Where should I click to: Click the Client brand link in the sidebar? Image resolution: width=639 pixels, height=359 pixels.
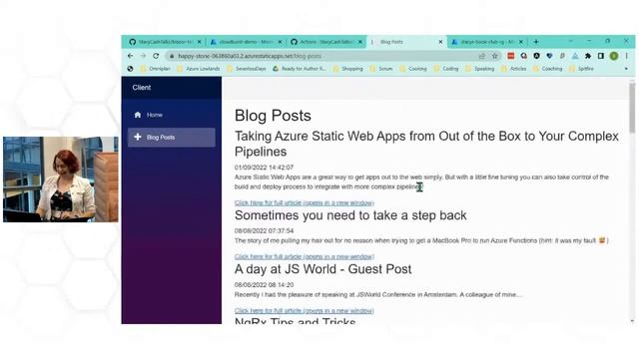click(142, 88)
